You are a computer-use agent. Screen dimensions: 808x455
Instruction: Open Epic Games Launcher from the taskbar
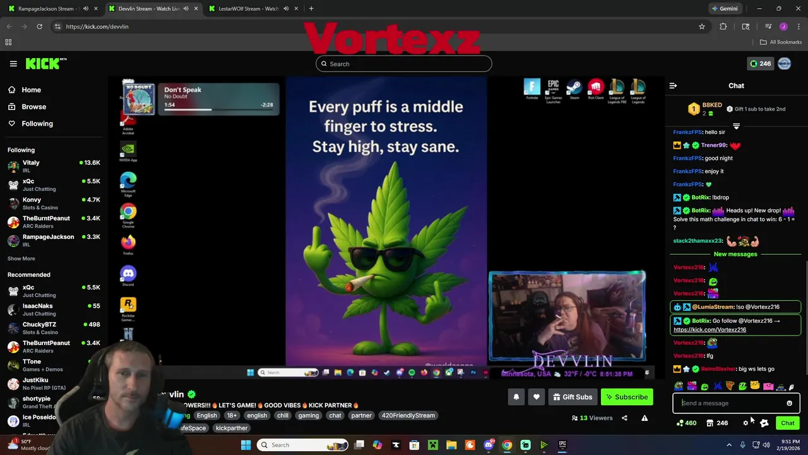point(562,445)
